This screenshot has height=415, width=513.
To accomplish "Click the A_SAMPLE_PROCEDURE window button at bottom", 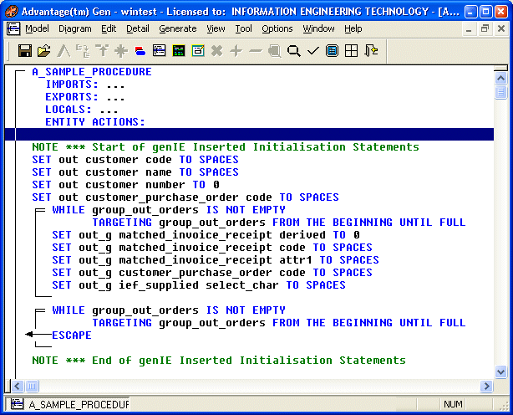I will tap(70, 405).
